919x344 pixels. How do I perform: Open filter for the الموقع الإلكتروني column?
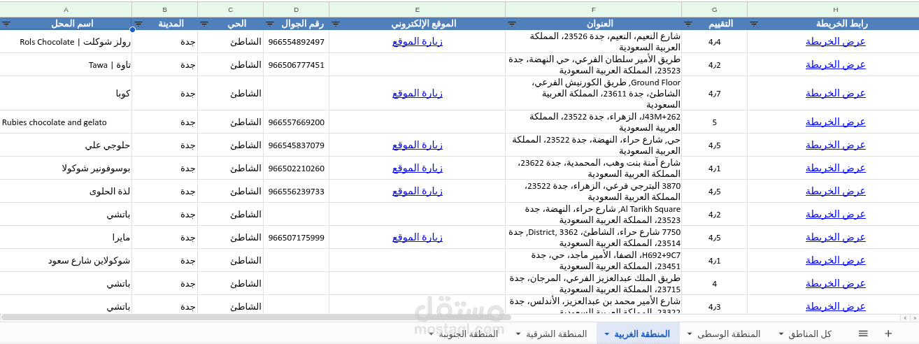coord(336,23)
